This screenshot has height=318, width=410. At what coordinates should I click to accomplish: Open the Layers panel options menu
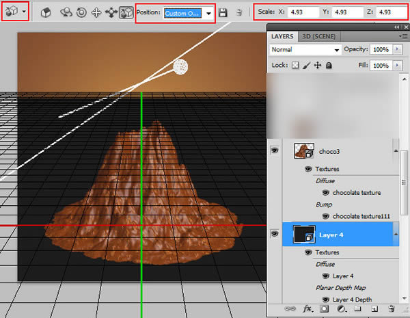coord(403,36)
